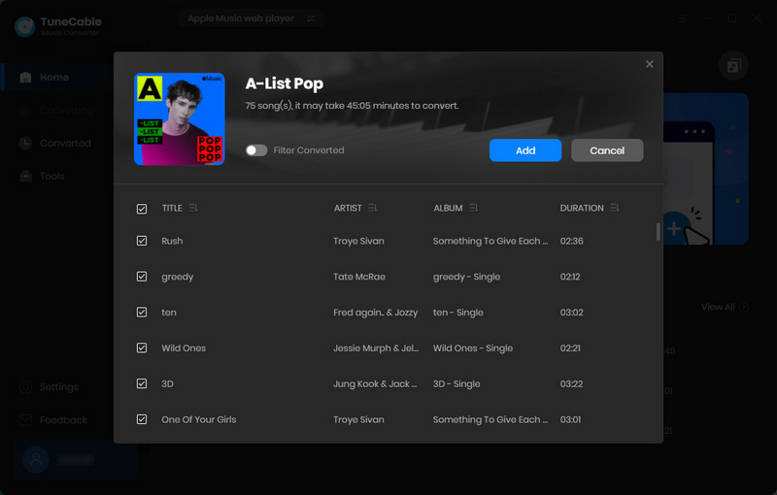Uncheck the Rush song checkbox
The height and width of the screenshot is (495, 777).
point(142,241)
